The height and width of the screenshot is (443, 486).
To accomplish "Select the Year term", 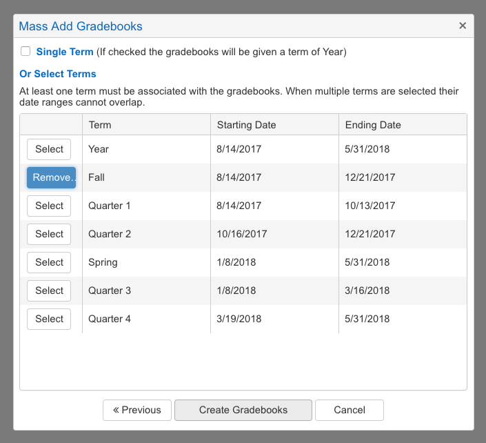I will [x=49, y=149].
